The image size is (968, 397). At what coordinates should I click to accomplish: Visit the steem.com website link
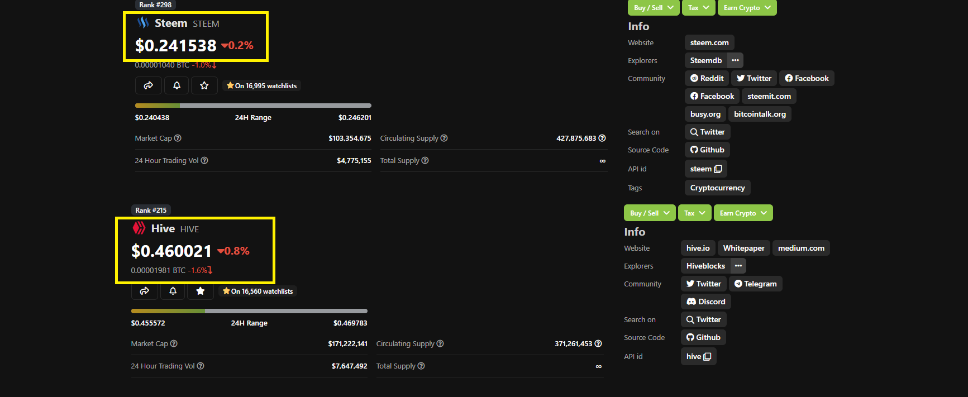coord(709,42)
